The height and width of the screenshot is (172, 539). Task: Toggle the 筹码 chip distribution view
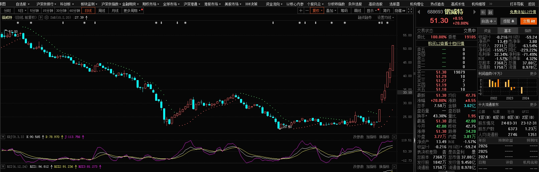[x=344, y=11]
